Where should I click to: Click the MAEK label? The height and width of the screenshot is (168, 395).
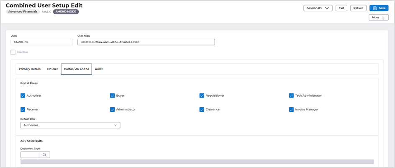46,12
